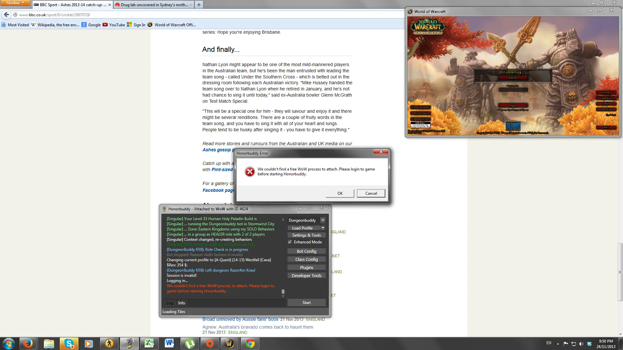Click the Blizzard logo on WoW login screen
This screenshot has width=623, height=350.
pos(513,126)
